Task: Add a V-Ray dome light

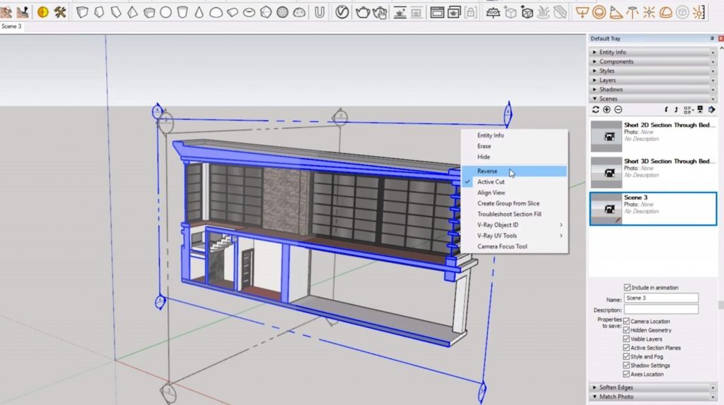Action: click(665, 12)
